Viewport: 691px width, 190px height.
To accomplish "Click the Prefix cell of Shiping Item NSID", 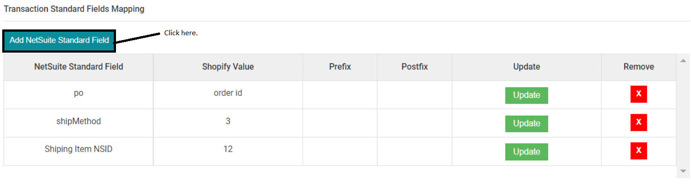I will tap(340, 151).
